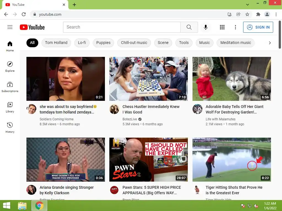Open File Explorer from taskbar
The height and width of the screenshot is (211, 282).
[22, 206]
